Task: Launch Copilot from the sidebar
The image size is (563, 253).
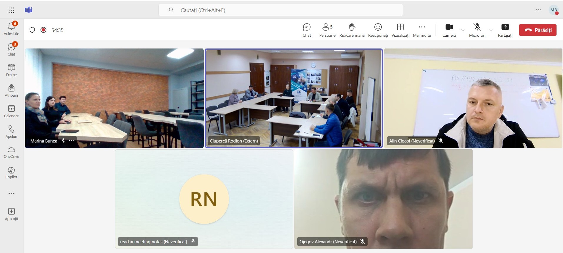Action: pos(11,173)
